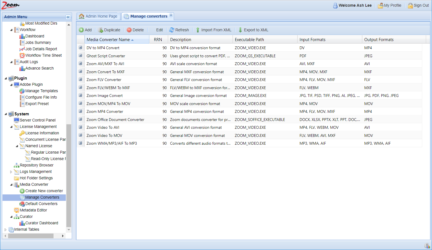Select Manage Converters in the tree

tap(42, 197)
